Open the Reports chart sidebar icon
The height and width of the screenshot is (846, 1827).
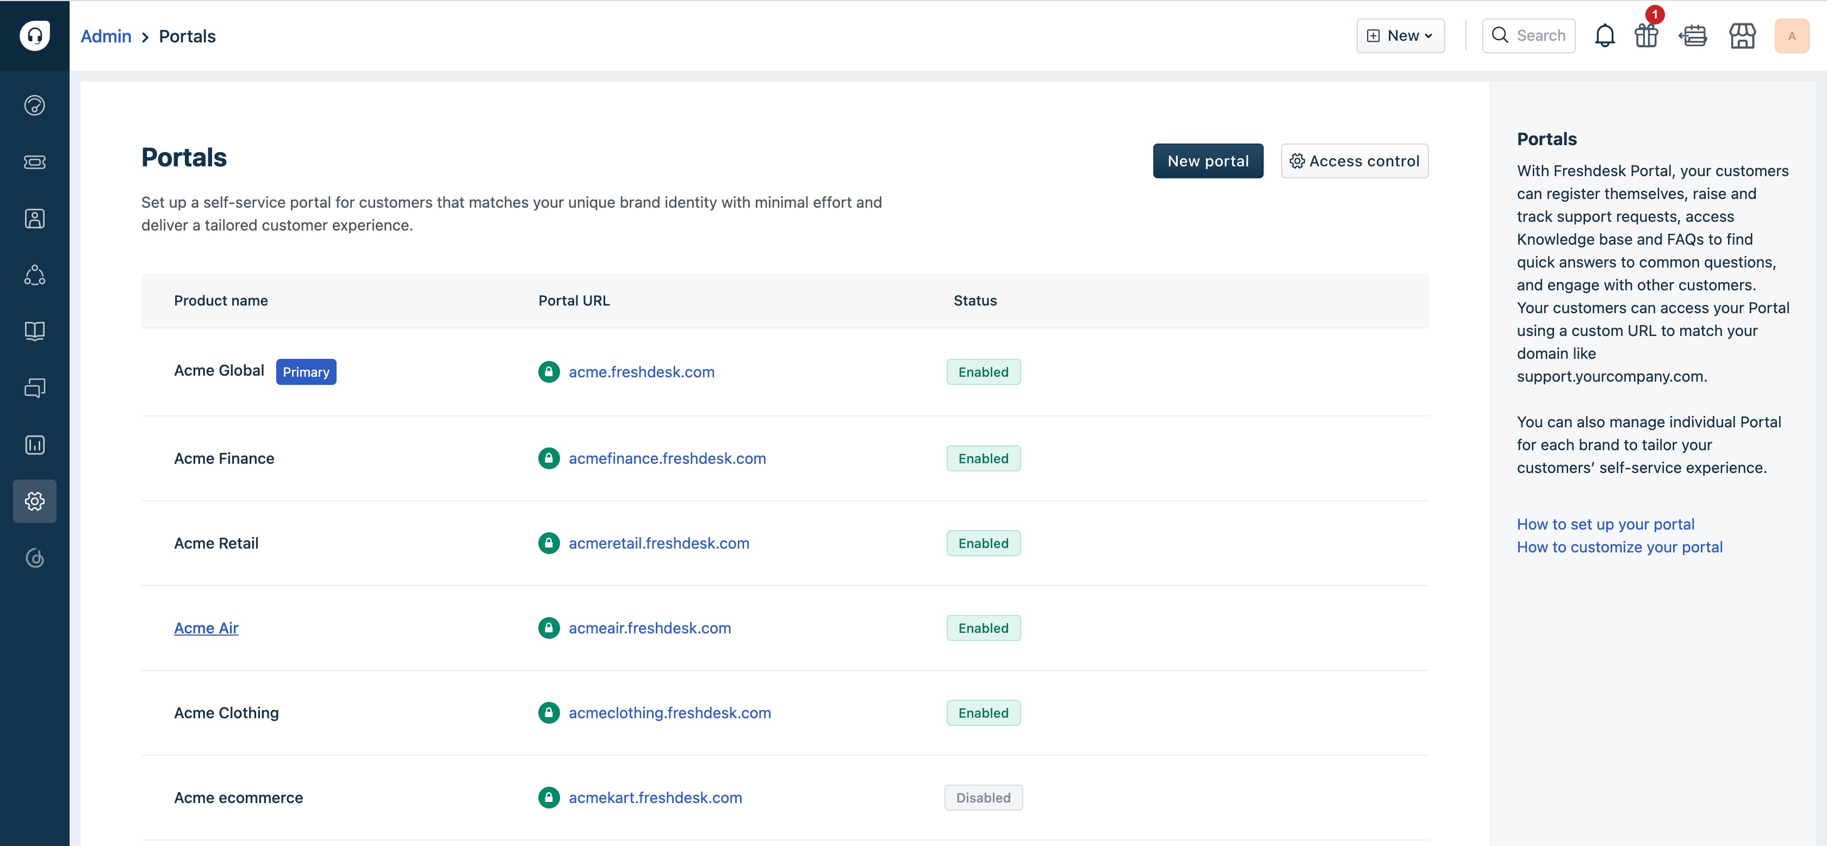point(35,445)
